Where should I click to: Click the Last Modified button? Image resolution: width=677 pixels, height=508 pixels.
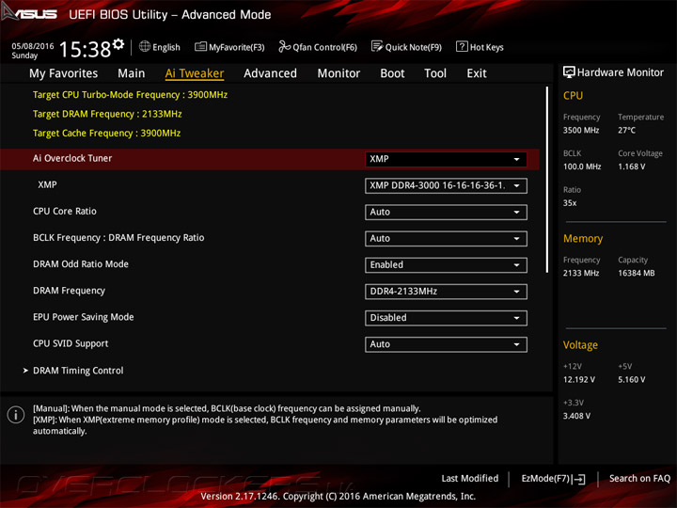coord(470,479)
